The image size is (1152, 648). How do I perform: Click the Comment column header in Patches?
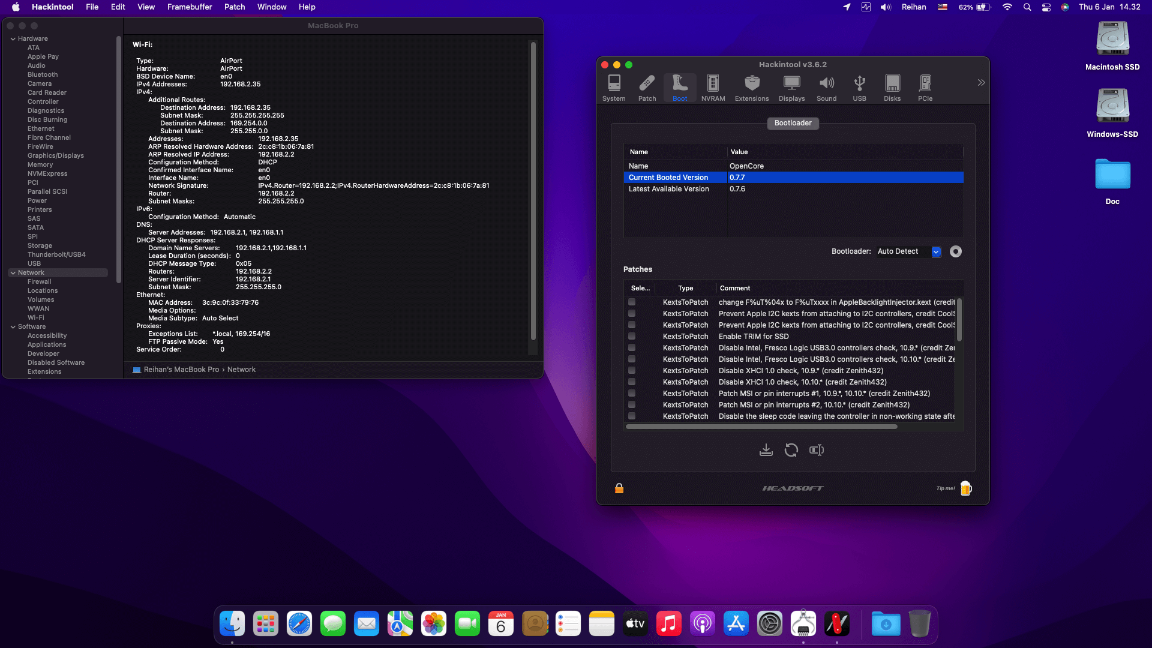(735, 288)
